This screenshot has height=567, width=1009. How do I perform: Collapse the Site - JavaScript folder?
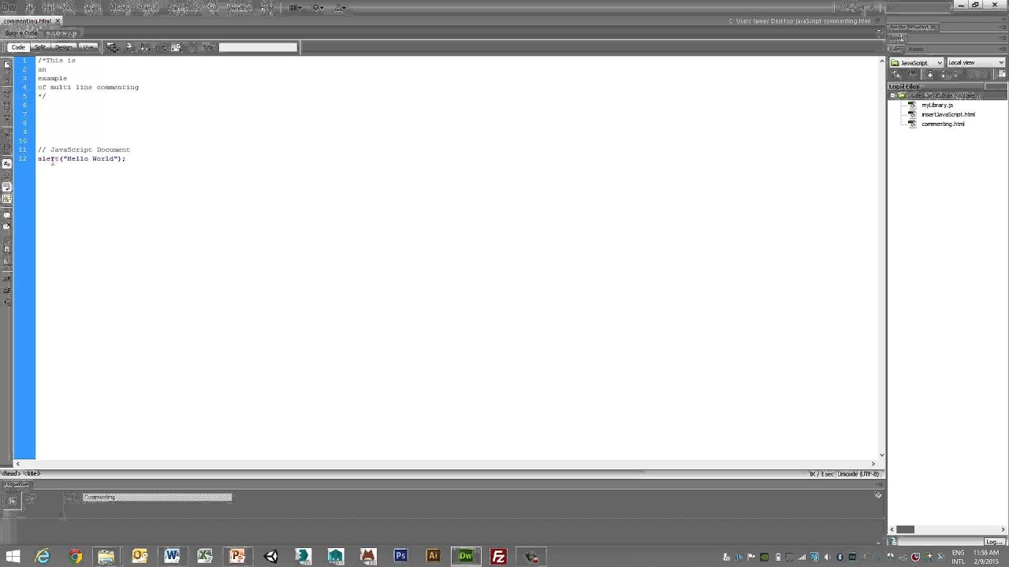click(x=893, y=95)
